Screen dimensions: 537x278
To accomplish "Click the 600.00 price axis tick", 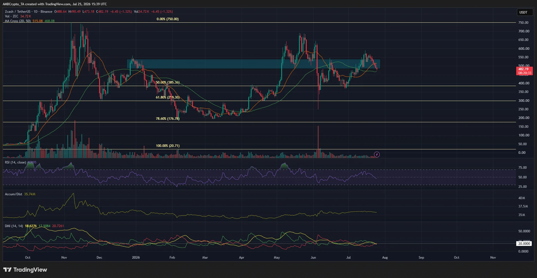I will 524,49.
